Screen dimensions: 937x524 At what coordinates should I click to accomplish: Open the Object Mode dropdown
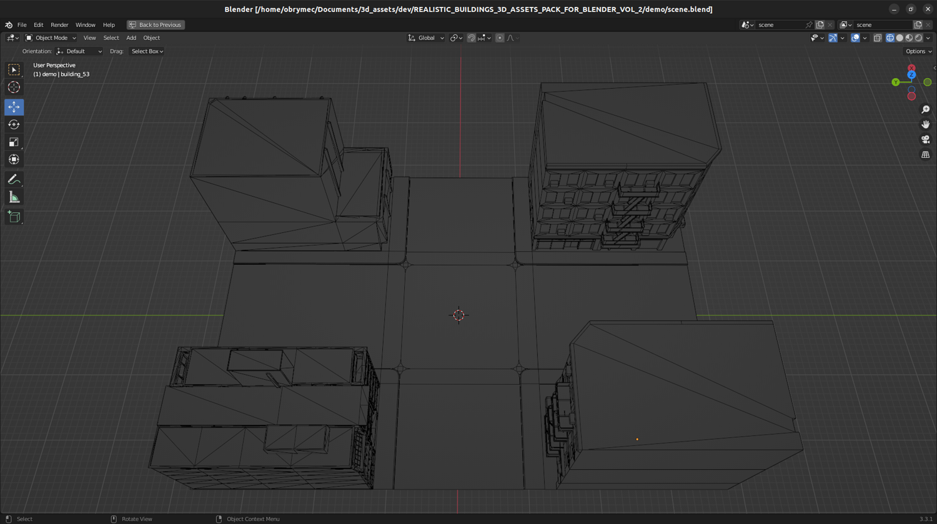pyautogui.click(x=51, y=38)
